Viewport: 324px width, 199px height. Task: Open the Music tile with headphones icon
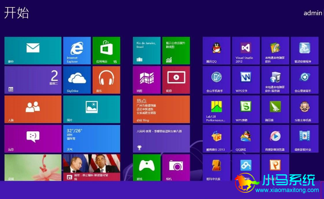[x=106, y=80]
